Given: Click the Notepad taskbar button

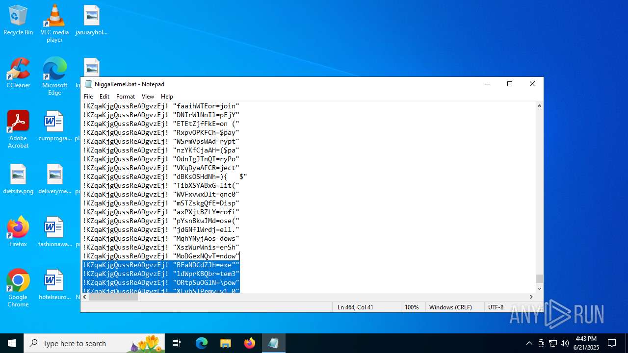Looking at the screenshot, I should click(x=273, y=343).
